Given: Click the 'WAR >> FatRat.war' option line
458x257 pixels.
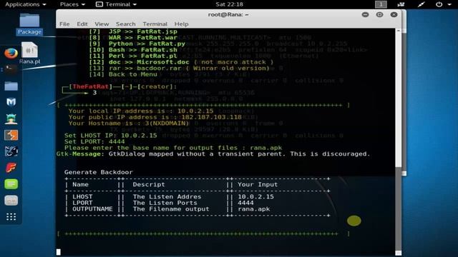Looking at the screenshot, I should [133, 38].
